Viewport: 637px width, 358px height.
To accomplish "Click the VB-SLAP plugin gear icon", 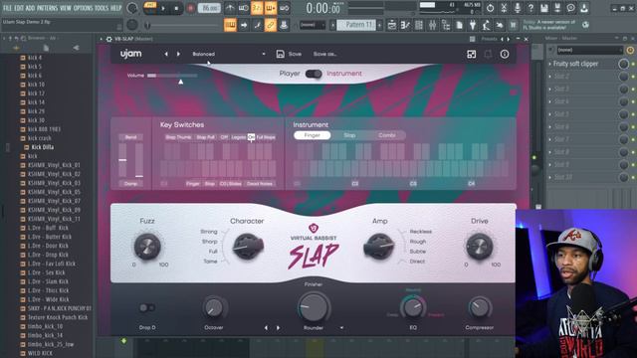I will pos(108,39).
